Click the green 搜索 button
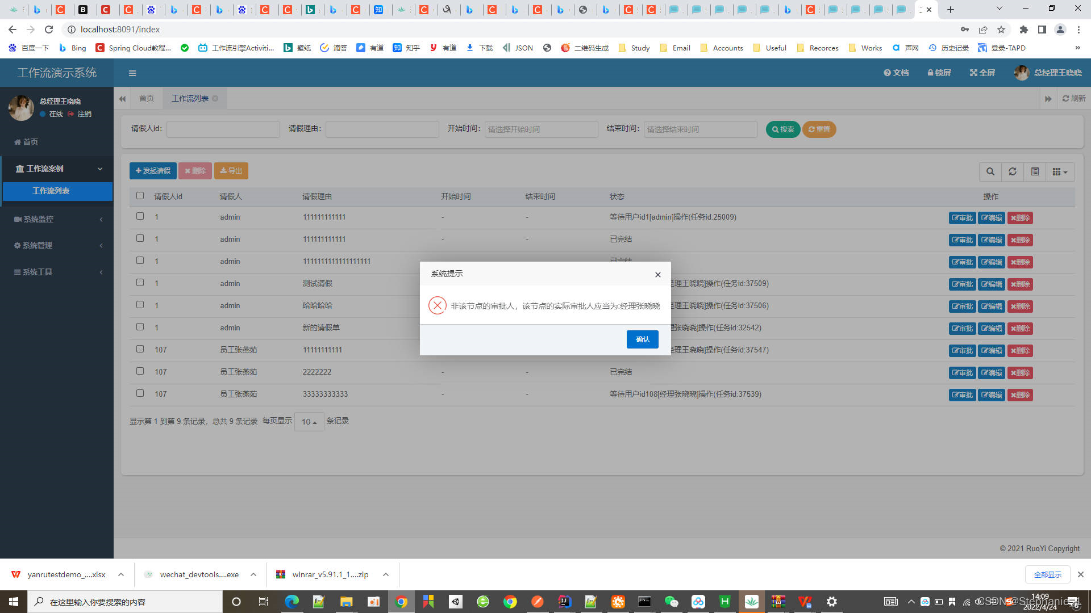 782,129
